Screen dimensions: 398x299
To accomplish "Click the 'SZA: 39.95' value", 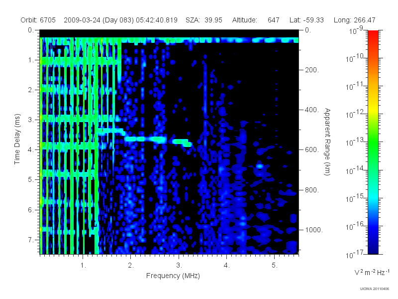I will [204, 20].
